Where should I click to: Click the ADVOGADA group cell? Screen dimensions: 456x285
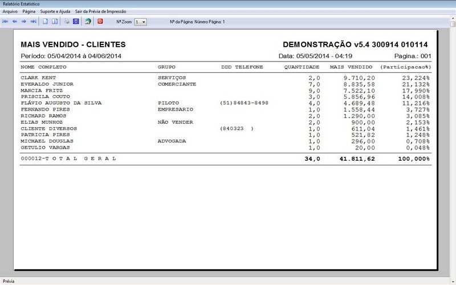[172, 141]
